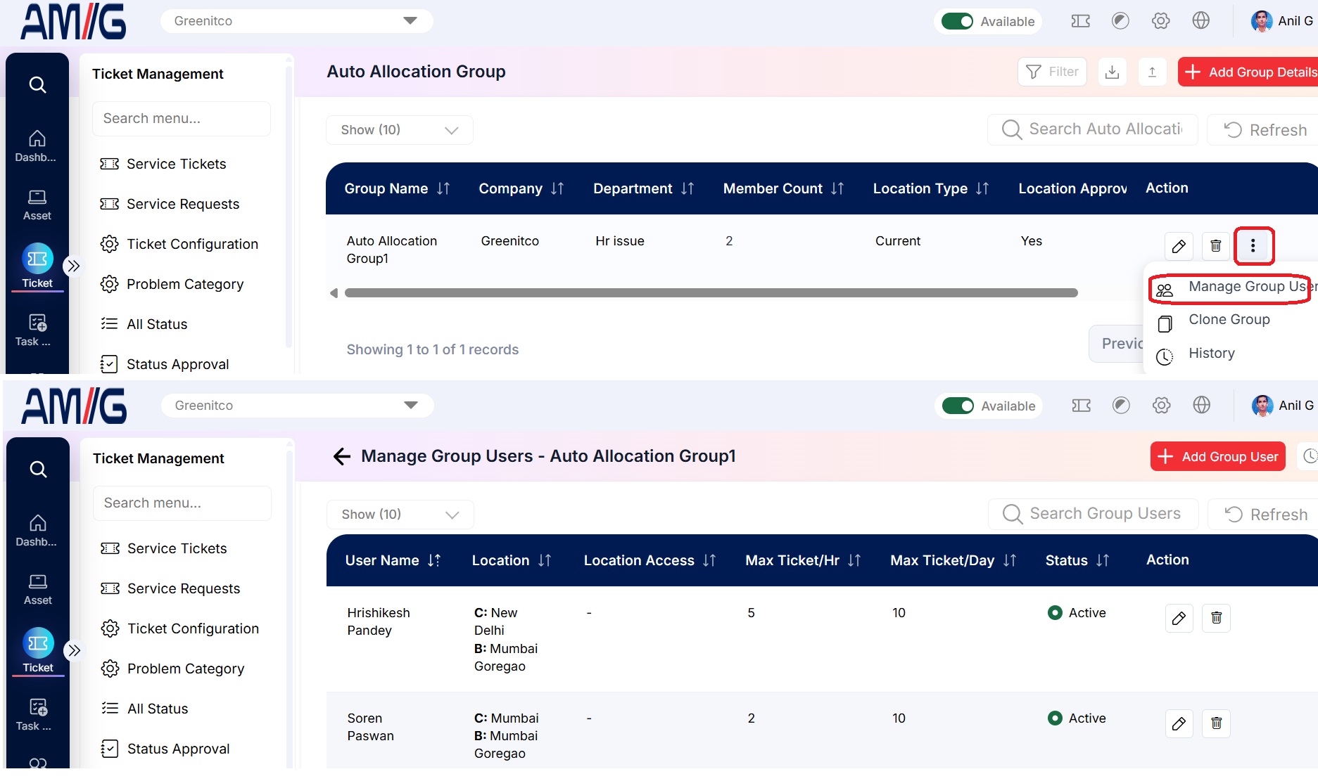This screenshot has width=1318, height=781.
Task: Click download icon beside Filter button
Action: point(1112,72)
